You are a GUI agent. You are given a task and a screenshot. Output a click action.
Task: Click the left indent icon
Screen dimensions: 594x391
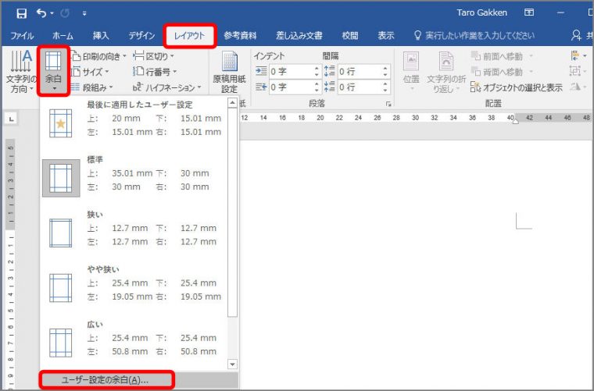261,71
